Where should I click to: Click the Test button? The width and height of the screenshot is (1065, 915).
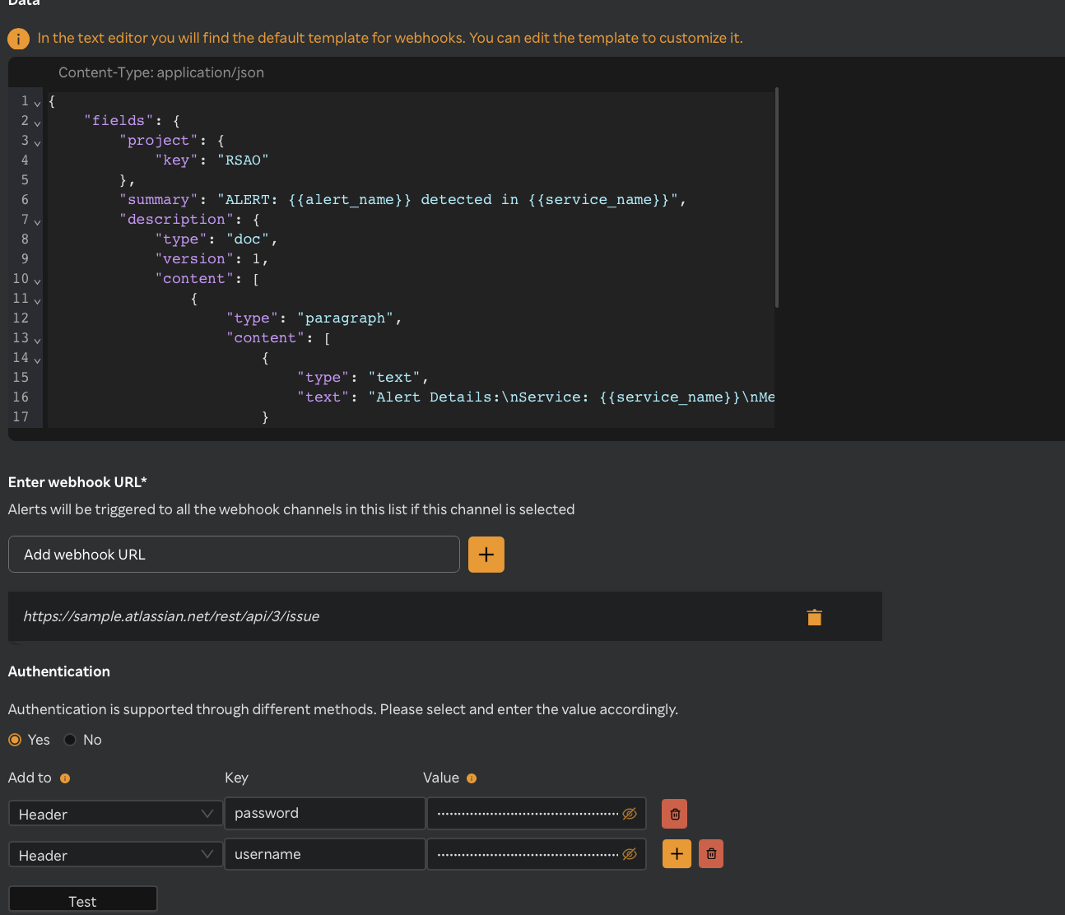pos(82,900)
